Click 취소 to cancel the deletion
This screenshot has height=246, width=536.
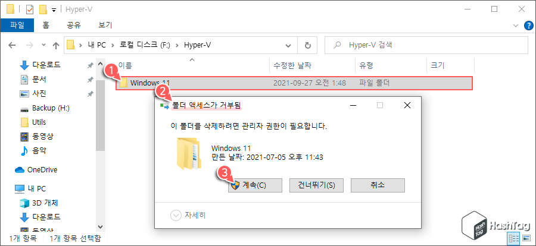click(378, 185)
